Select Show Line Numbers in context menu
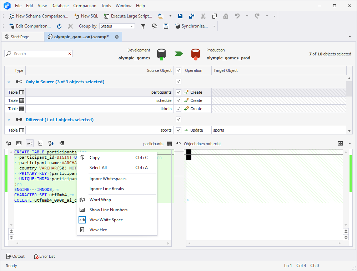The image size is (357, 271). pyautogui.click(x=117, y=210)
